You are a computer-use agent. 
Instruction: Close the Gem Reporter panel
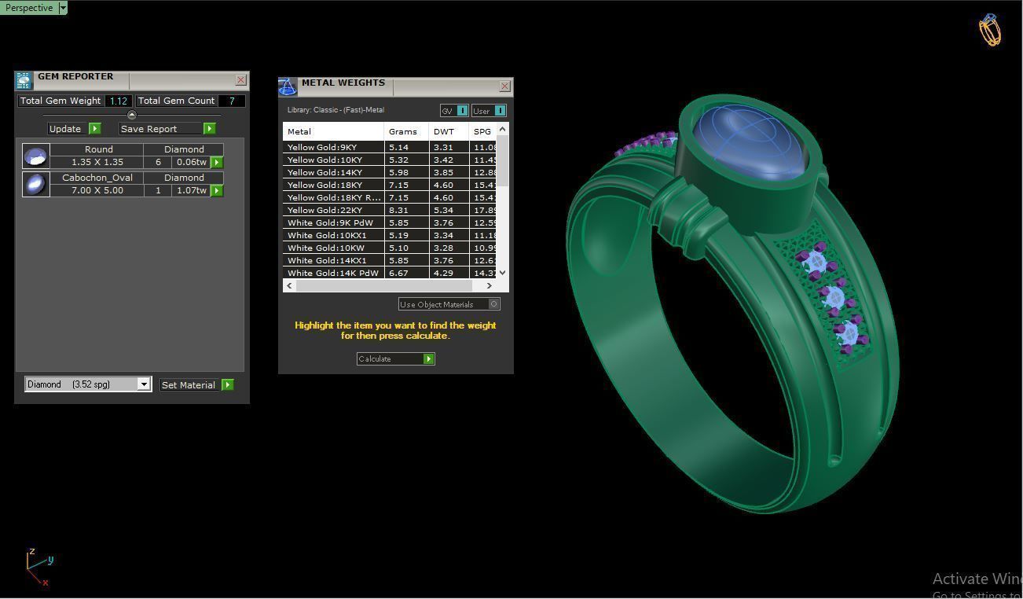(x=240, y=79)
